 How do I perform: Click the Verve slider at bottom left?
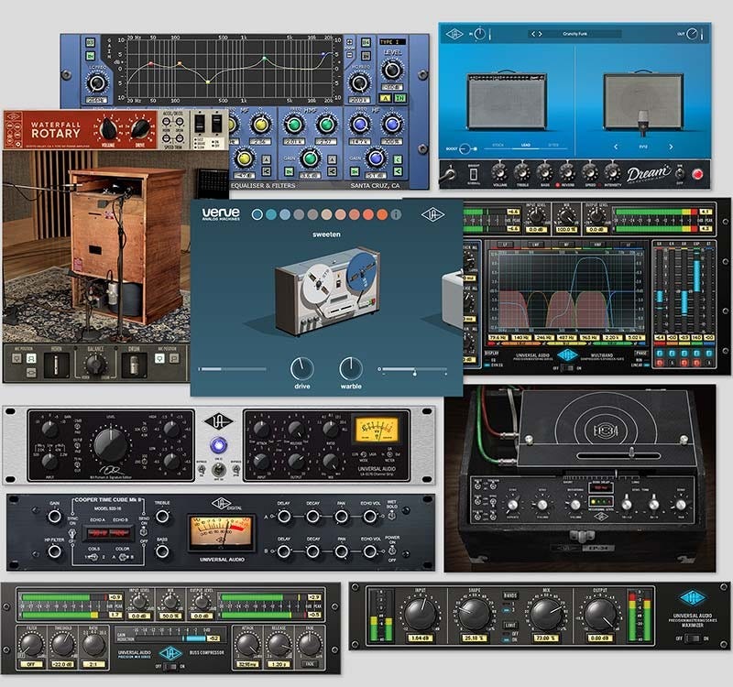(x=233, y=368)
